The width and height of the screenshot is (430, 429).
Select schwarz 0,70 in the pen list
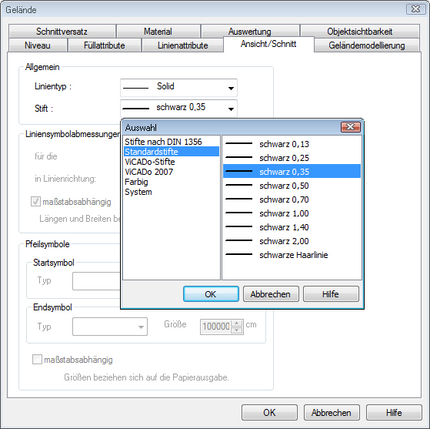pos(292,199)
